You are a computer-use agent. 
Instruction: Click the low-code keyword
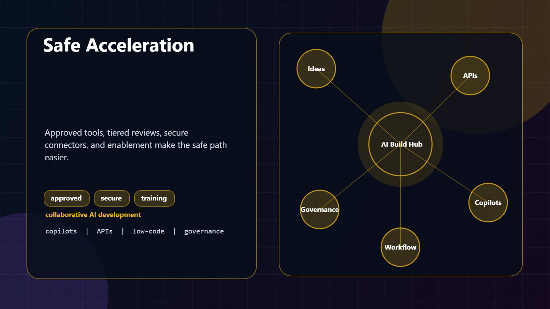point(148,231)
